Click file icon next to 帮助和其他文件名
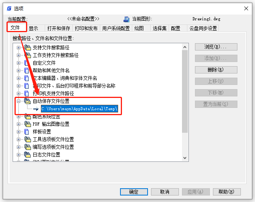The width and height of the screenshot is (255, 202). coord(26,70)
